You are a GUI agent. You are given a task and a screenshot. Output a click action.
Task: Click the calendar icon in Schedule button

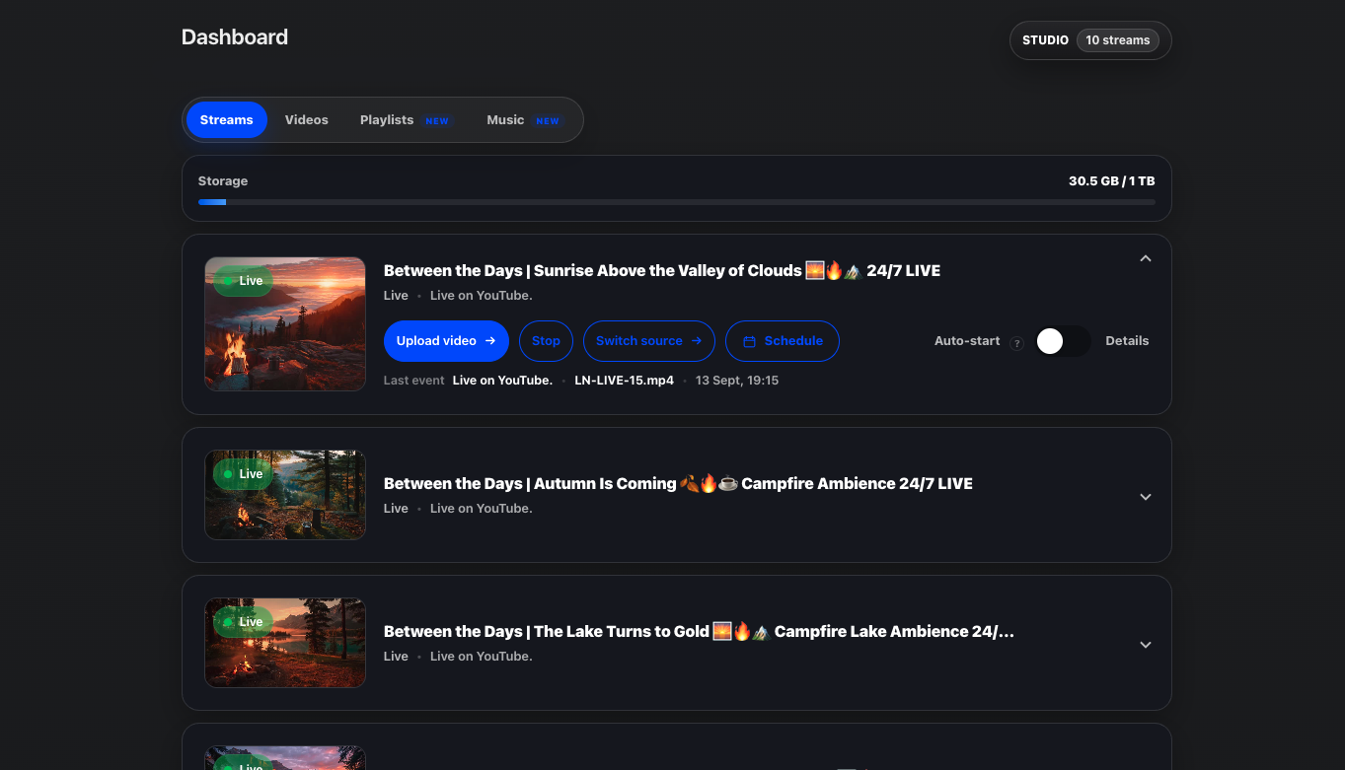click(749, 341)
